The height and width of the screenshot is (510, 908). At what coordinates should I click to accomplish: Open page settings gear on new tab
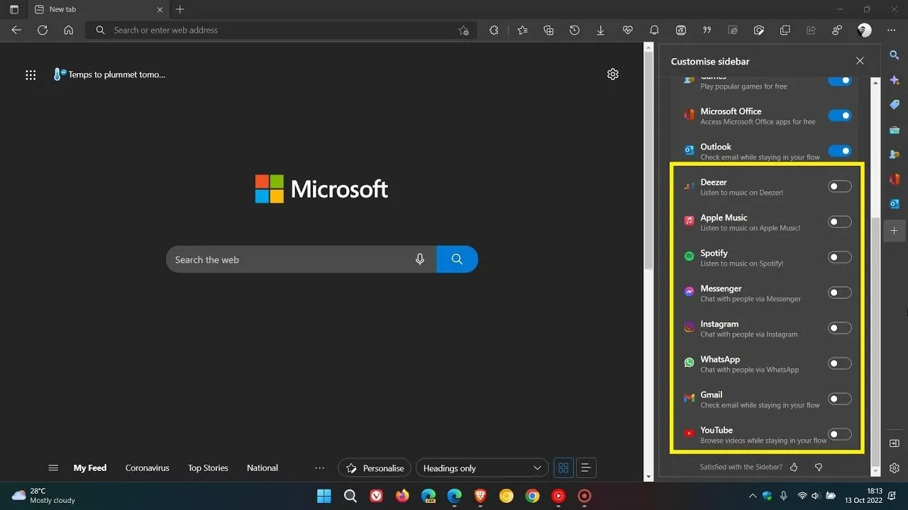pyautogui.click(x=613, y=74)
